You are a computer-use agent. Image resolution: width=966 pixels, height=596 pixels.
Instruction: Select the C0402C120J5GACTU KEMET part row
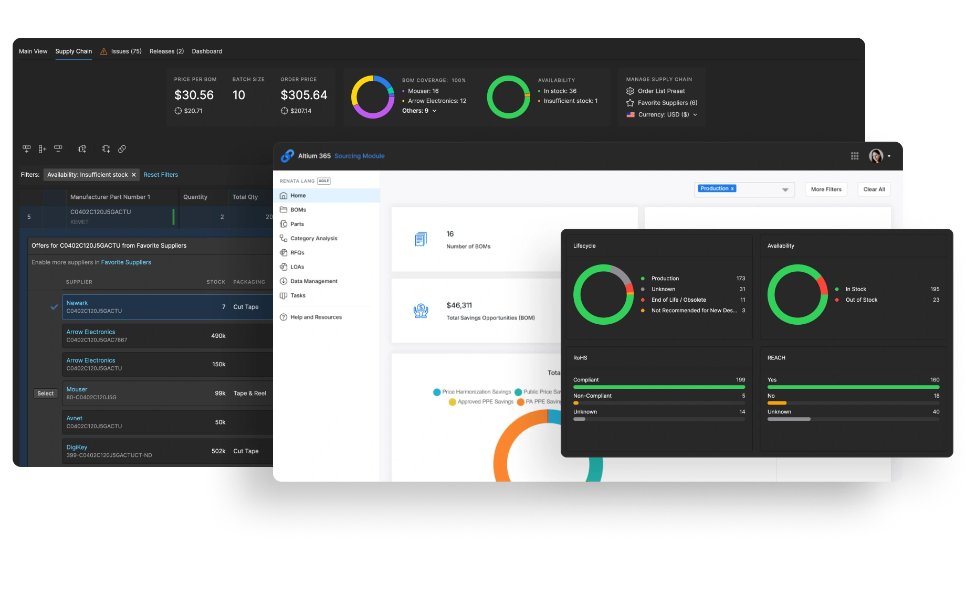tap(146, 217)
